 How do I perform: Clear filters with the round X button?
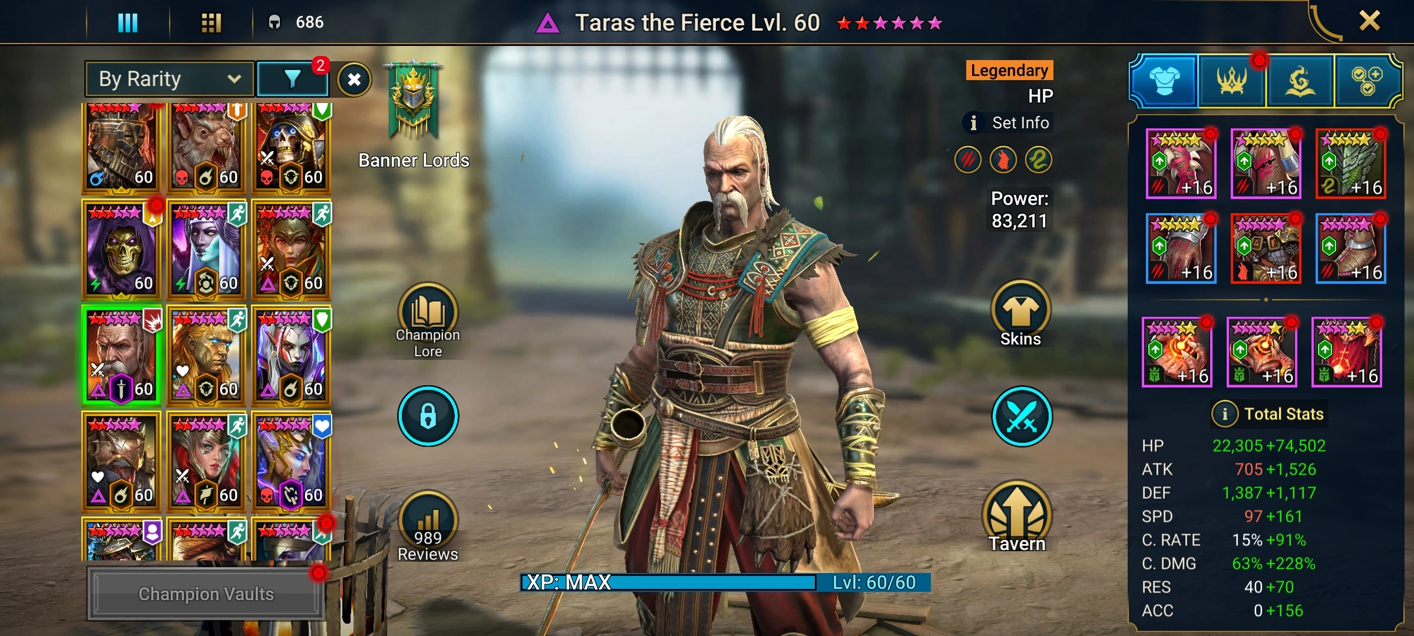[354, 79]
